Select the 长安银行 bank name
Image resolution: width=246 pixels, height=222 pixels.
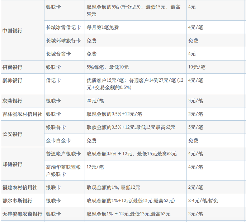click(x=12, y=134)
